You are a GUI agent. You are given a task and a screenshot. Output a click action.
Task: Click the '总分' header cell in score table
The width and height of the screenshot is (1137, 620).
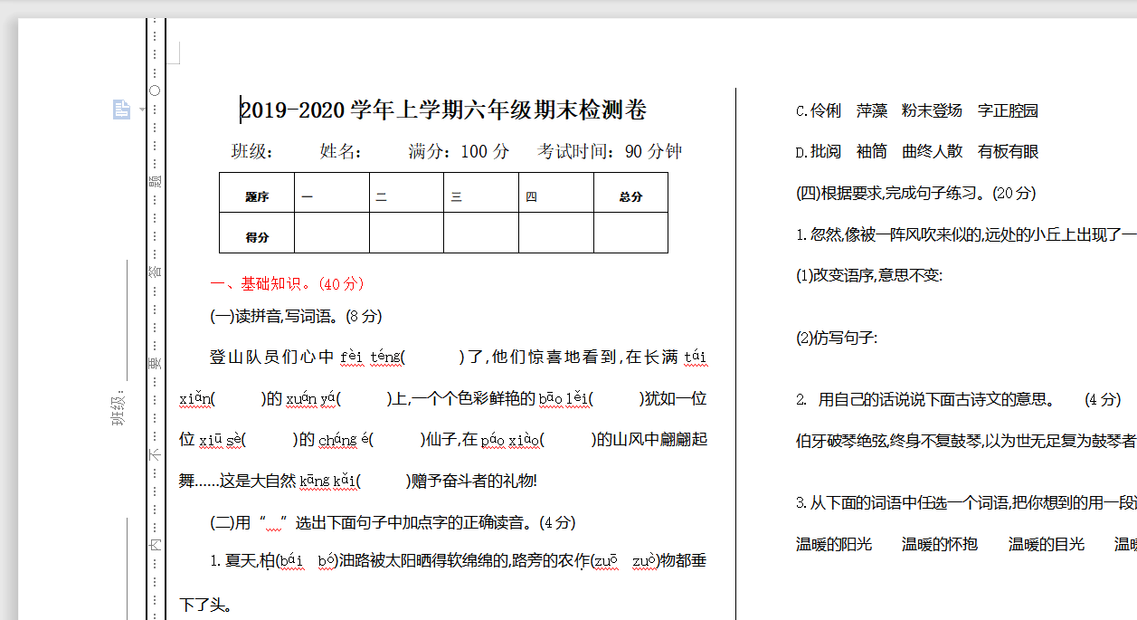(630, 196)
